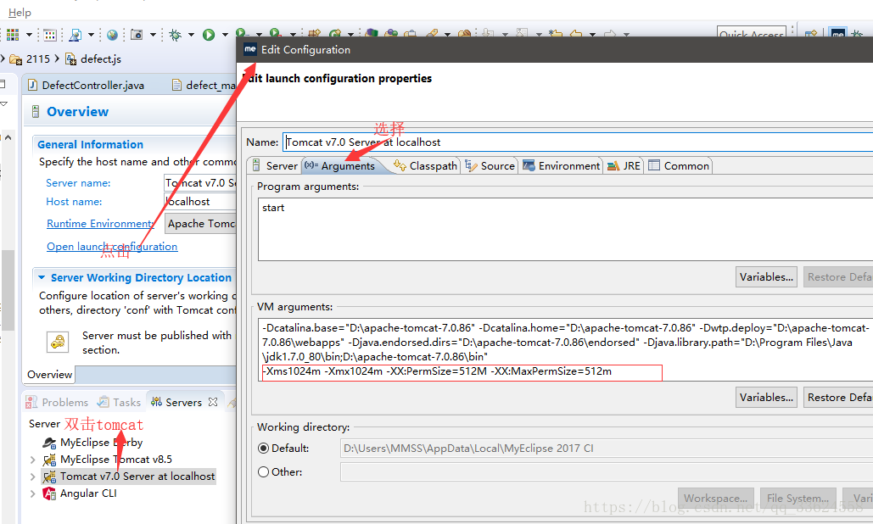
Task: Click the Other working directory path field
Action: click(x=607, y=471)
